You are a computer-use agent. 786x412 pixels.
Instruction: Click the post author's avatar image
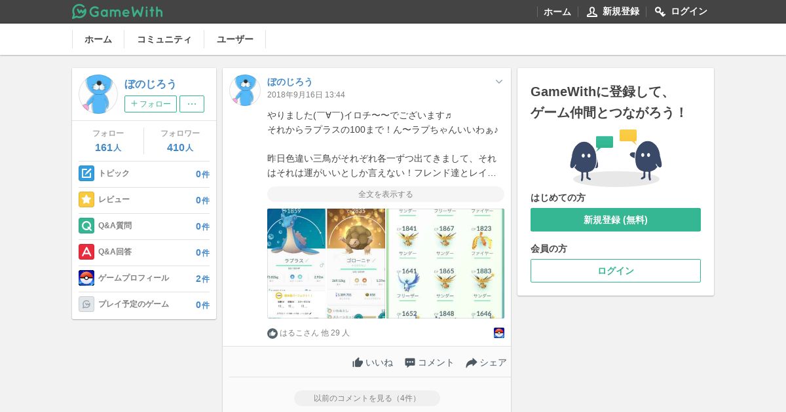click(x=245, y=90)
